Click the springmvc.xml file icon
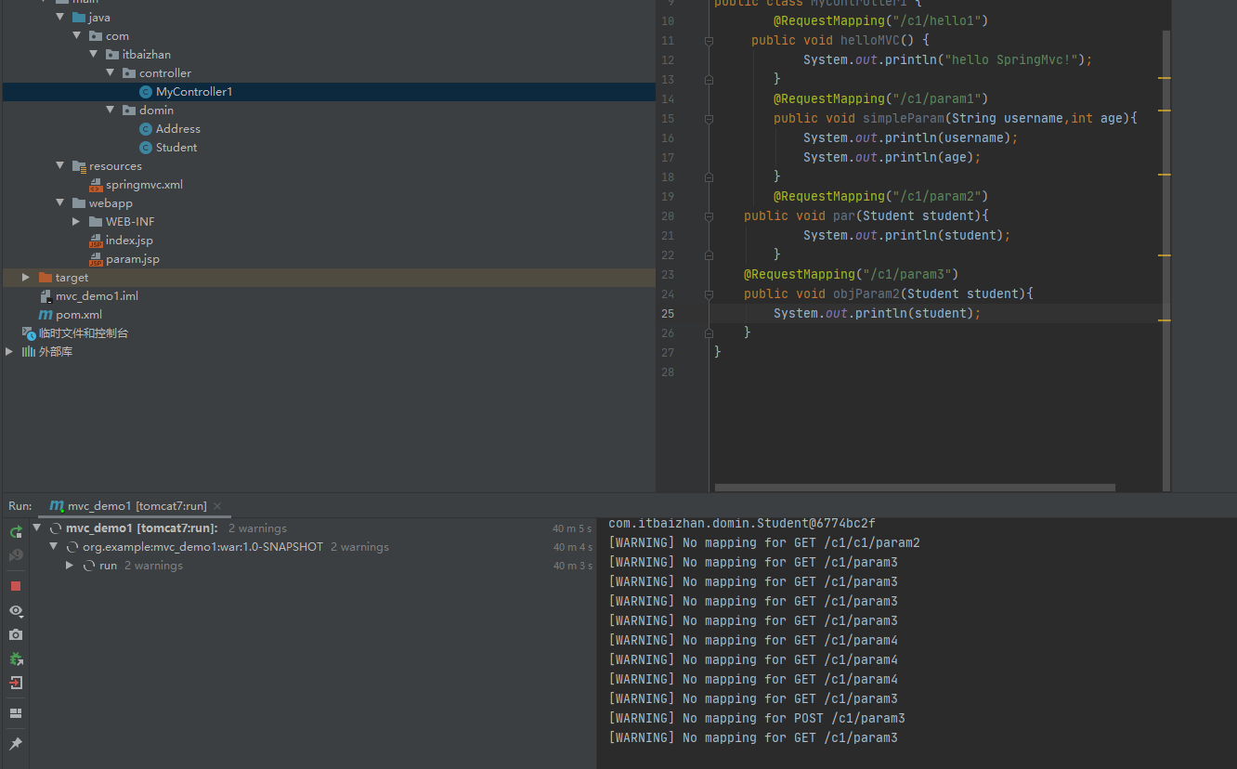The image size is (1237, 769). pos(96,185)
